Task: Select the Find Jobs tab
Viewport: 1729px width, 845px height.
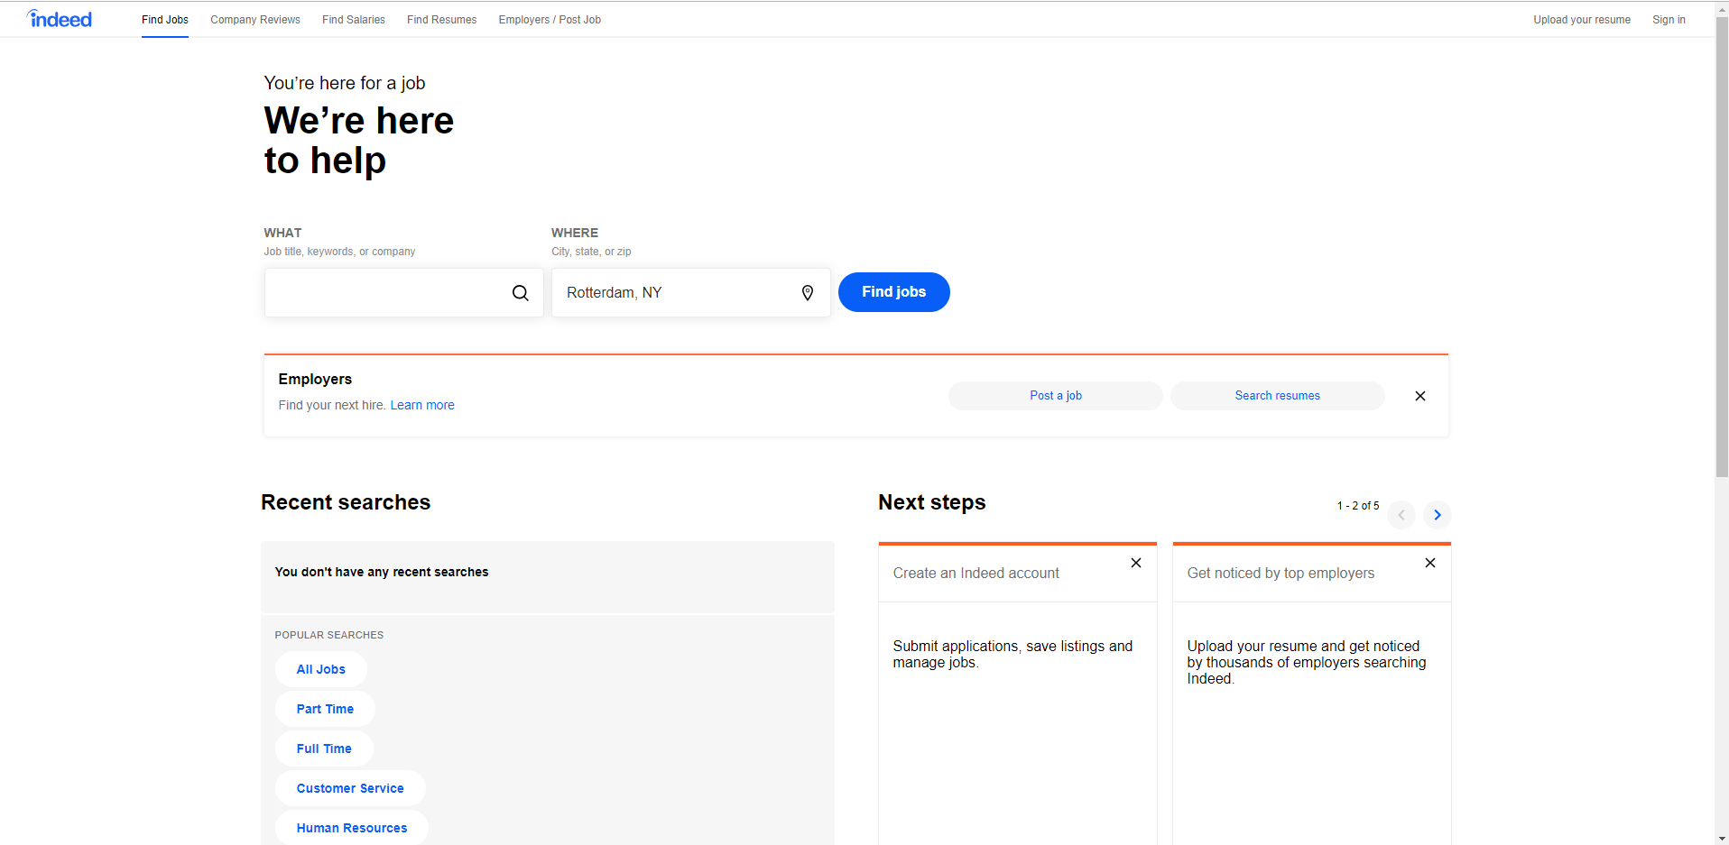Action: pos(164,19)
